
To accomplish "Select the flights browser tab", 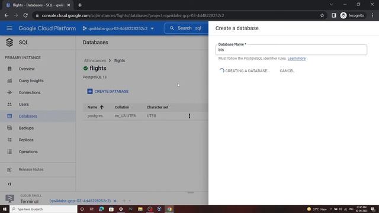I will [38, 5].
